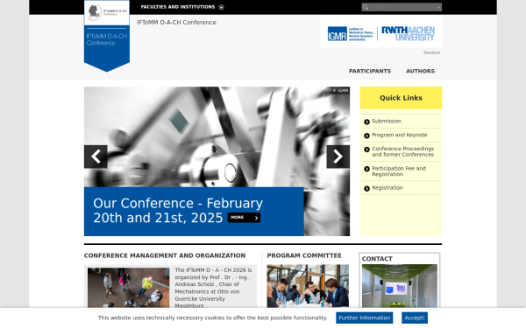Image resolution: width=526 pixels, height=328 pixels.
Task: Click the search magnifier icon
Action: [x=366, y=7]
